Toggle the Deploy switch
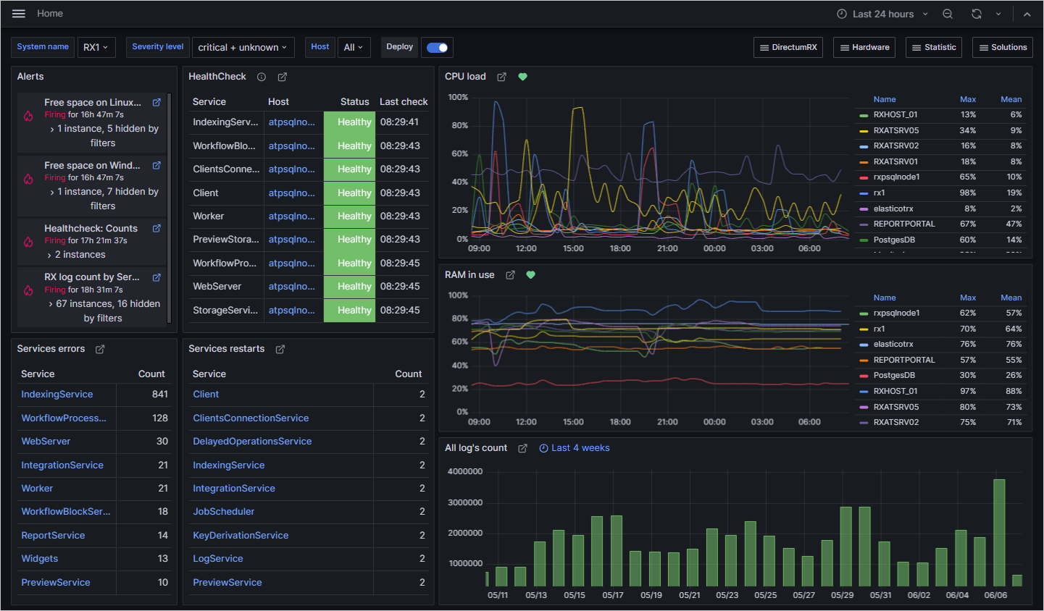 coord(437,48)
